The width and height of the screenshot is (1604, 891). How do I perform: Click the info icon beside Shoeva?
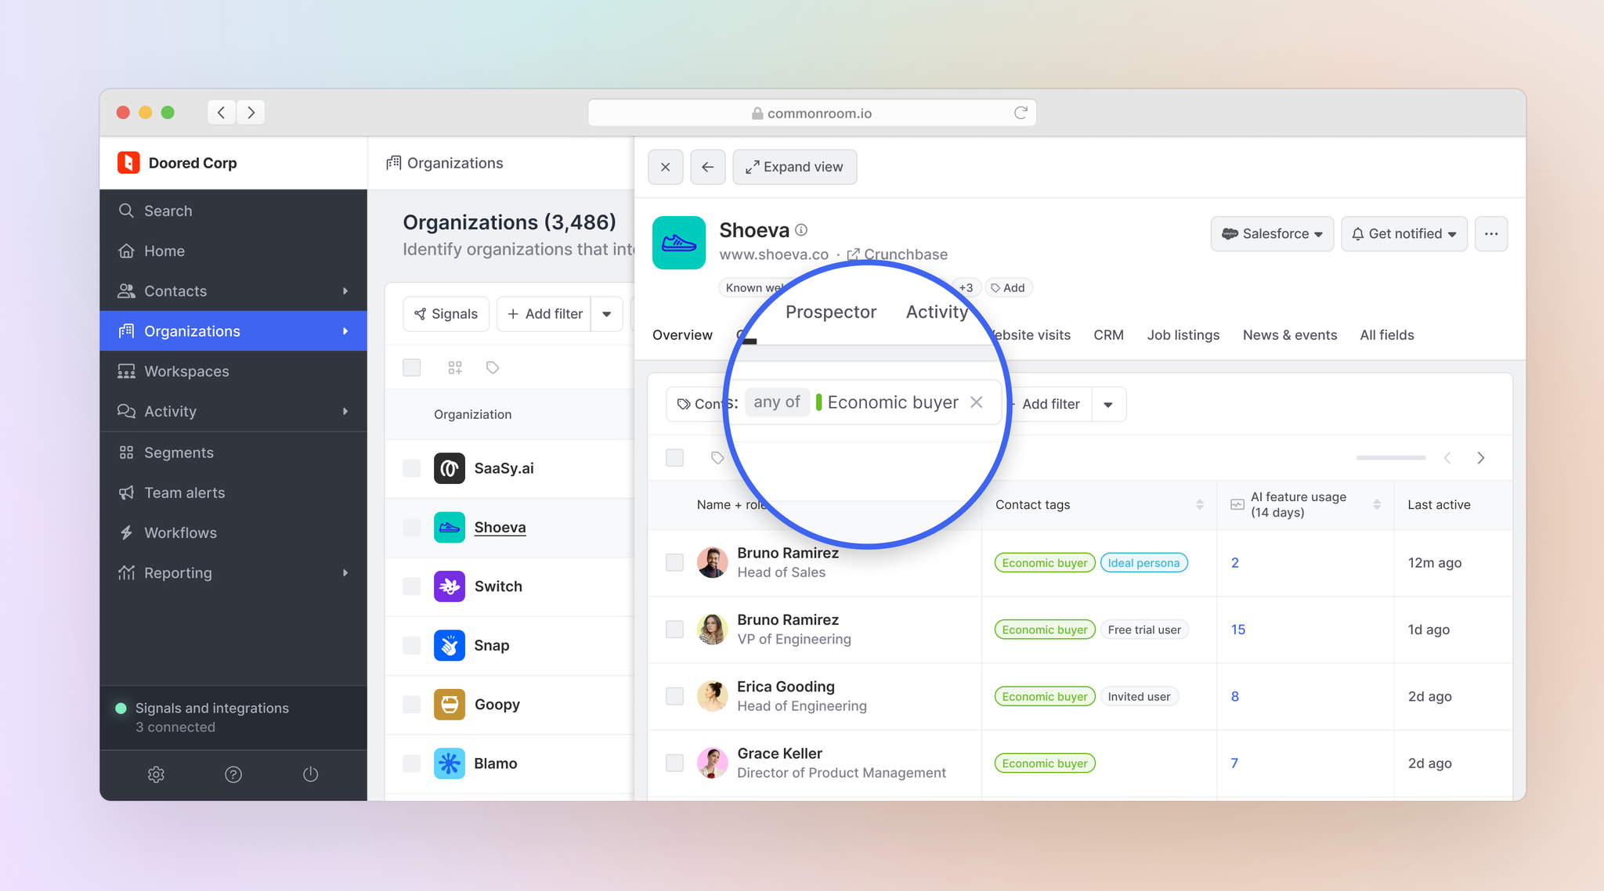[x=801, y=230]
